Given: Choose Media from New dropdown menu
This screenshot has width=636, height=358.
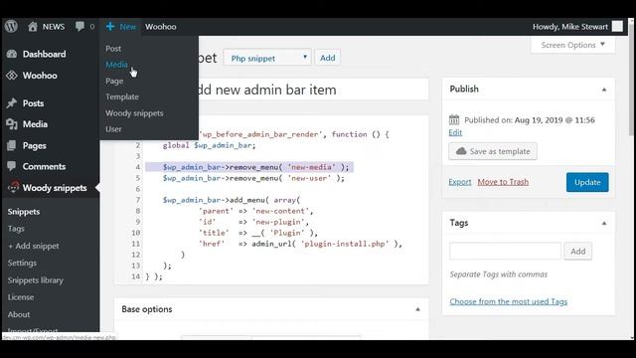Looking at the screenshot, I should [x=116, y=64].
